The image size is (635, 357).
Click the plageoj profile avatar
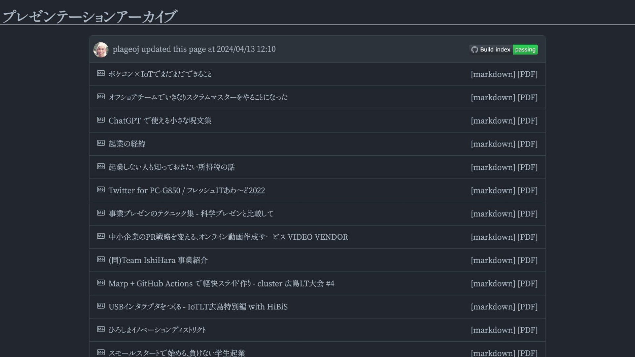101,50
